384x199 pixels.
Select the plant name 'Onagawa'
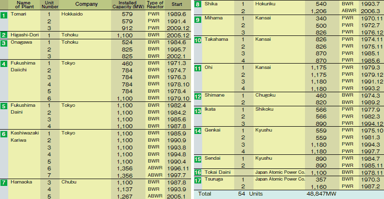click(21, 42)
